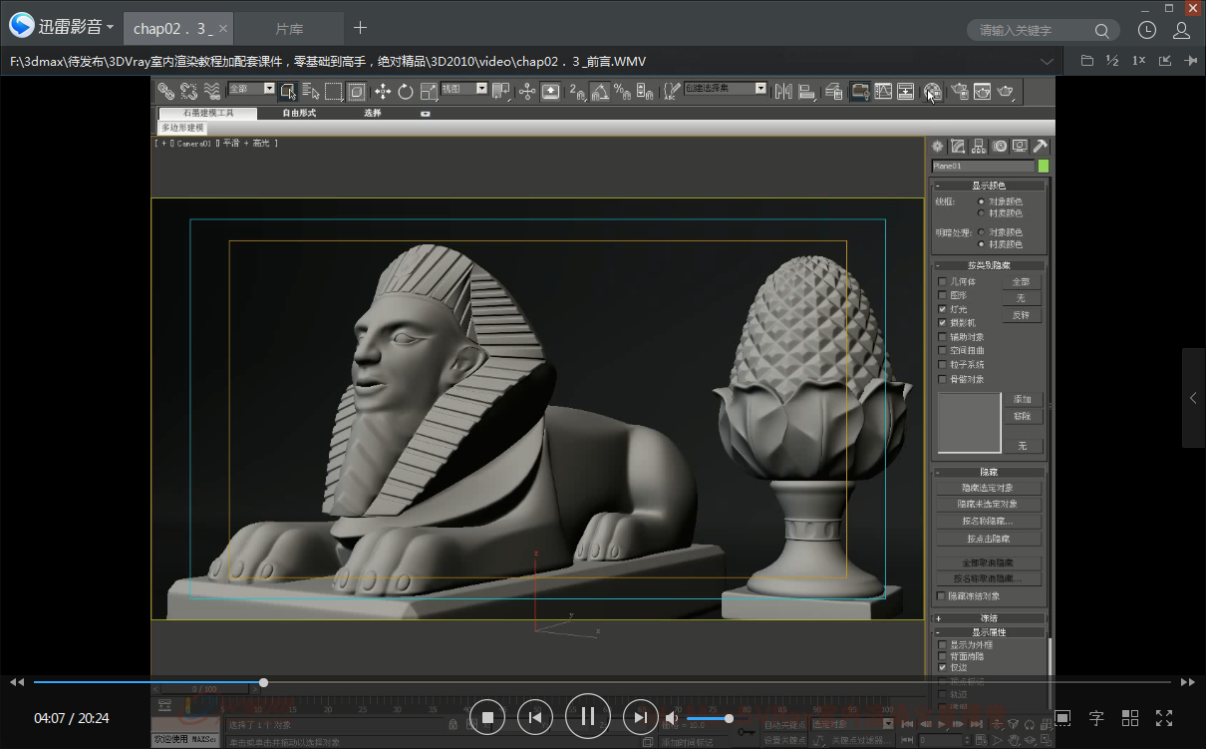This screenshot has height=749, width=1206.
Task: Switch to the Modify command panel icon
Action: [x=958, y=147]
